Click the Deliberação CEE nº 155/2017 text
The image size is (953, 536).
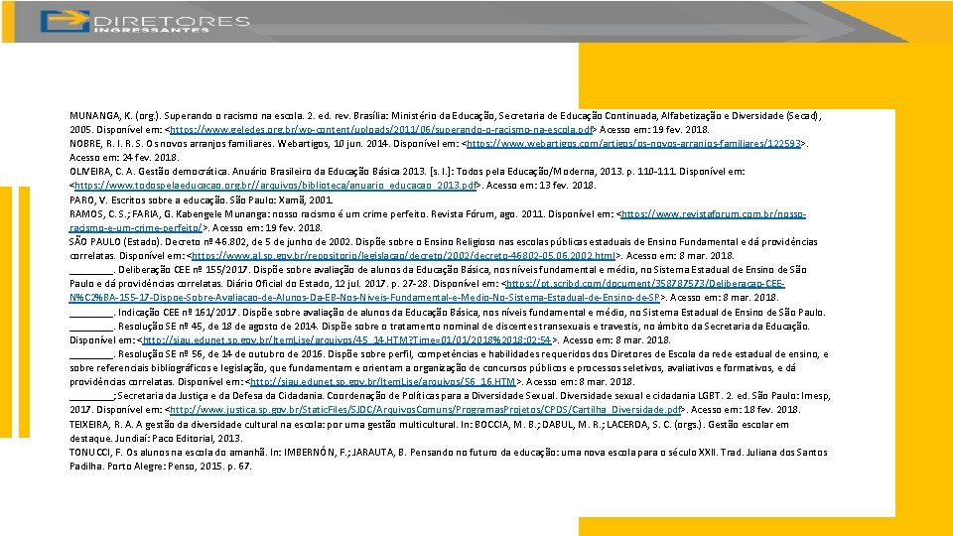(183, 270)
